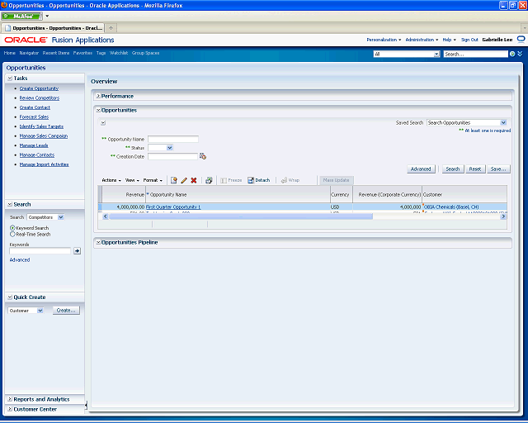This screenshot has width=528, height=423.
Task: Click the Search button in opportunities form
Action: pos(453,169)
